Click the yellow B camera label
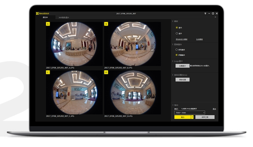Screen dimensions: 253x147 (x=106, y=24)
